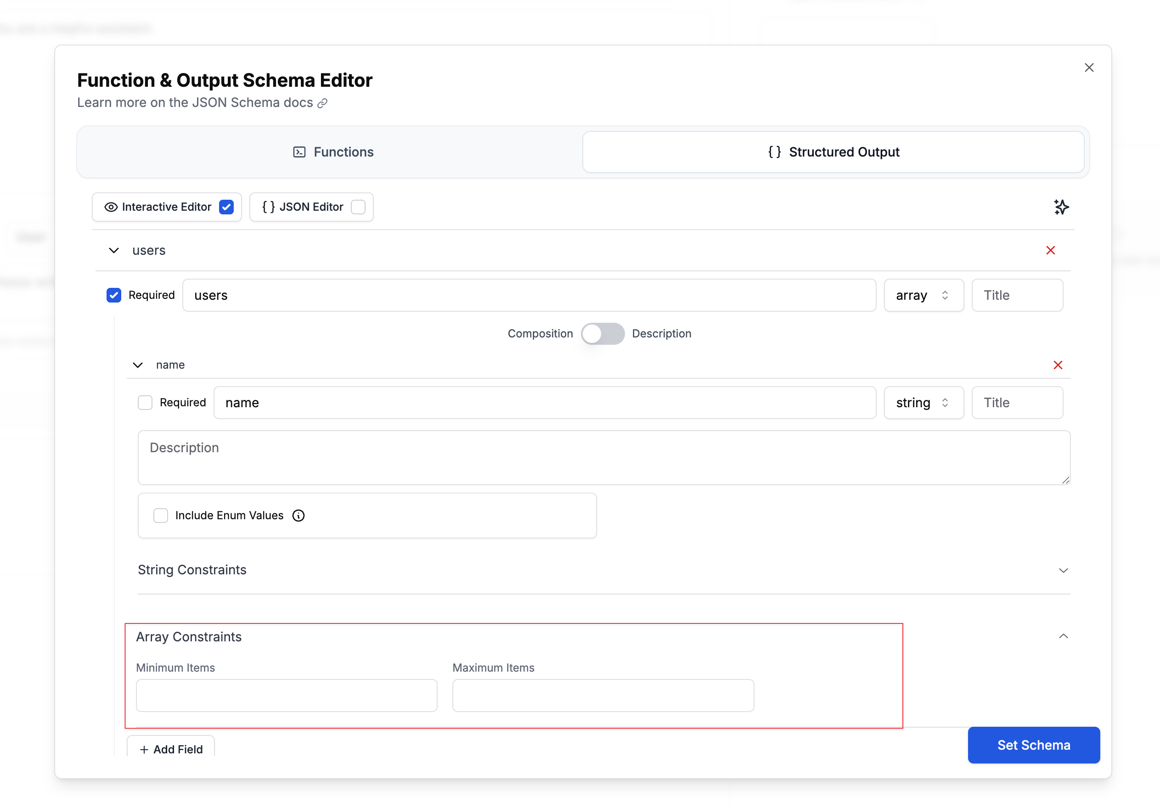
Task: Click the eye icon beside Interactive Editor
Action: tap(111, 207)
